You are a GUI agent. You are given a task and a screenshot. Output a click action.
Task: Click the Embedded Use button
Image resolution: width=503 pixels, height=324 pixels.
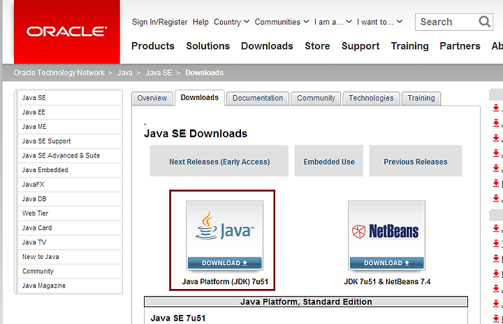329,161
